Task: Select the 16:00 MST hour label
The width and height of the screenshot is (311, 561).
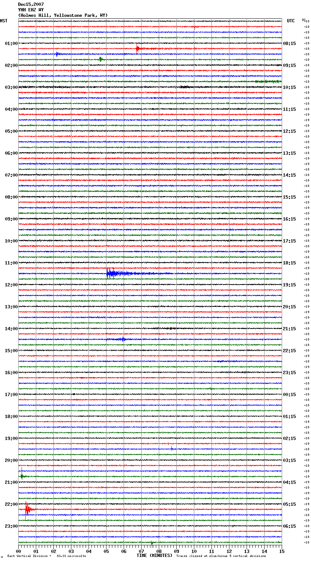Action: [x=11, y=373]
